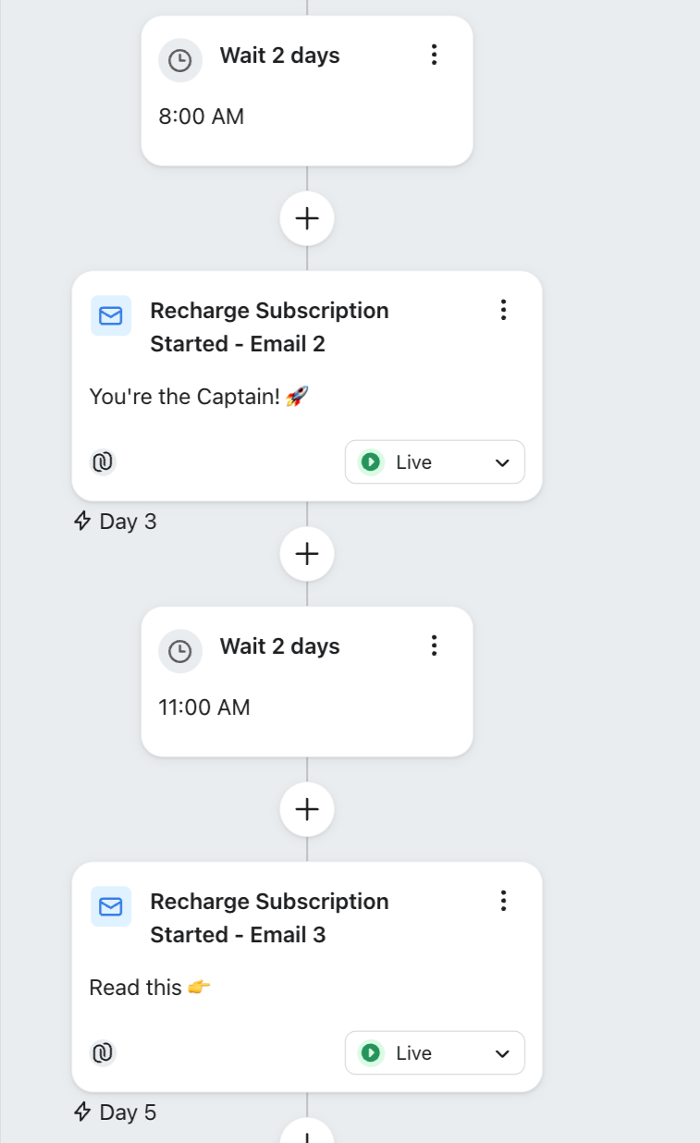Open the Live status dropdown for Email 3

[x=435, y=1053]
